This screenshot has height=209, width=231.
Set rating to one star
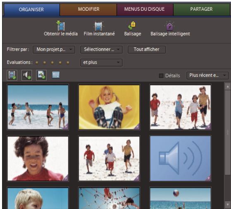point(37,63)
